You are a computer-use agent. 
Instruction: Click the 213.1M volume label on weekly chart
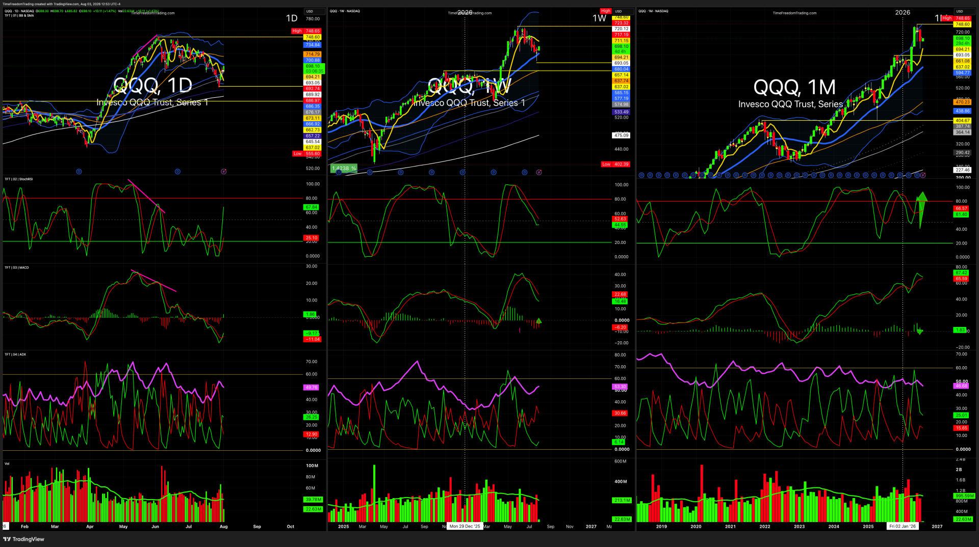pyautogui.click(x=622, y=500)
